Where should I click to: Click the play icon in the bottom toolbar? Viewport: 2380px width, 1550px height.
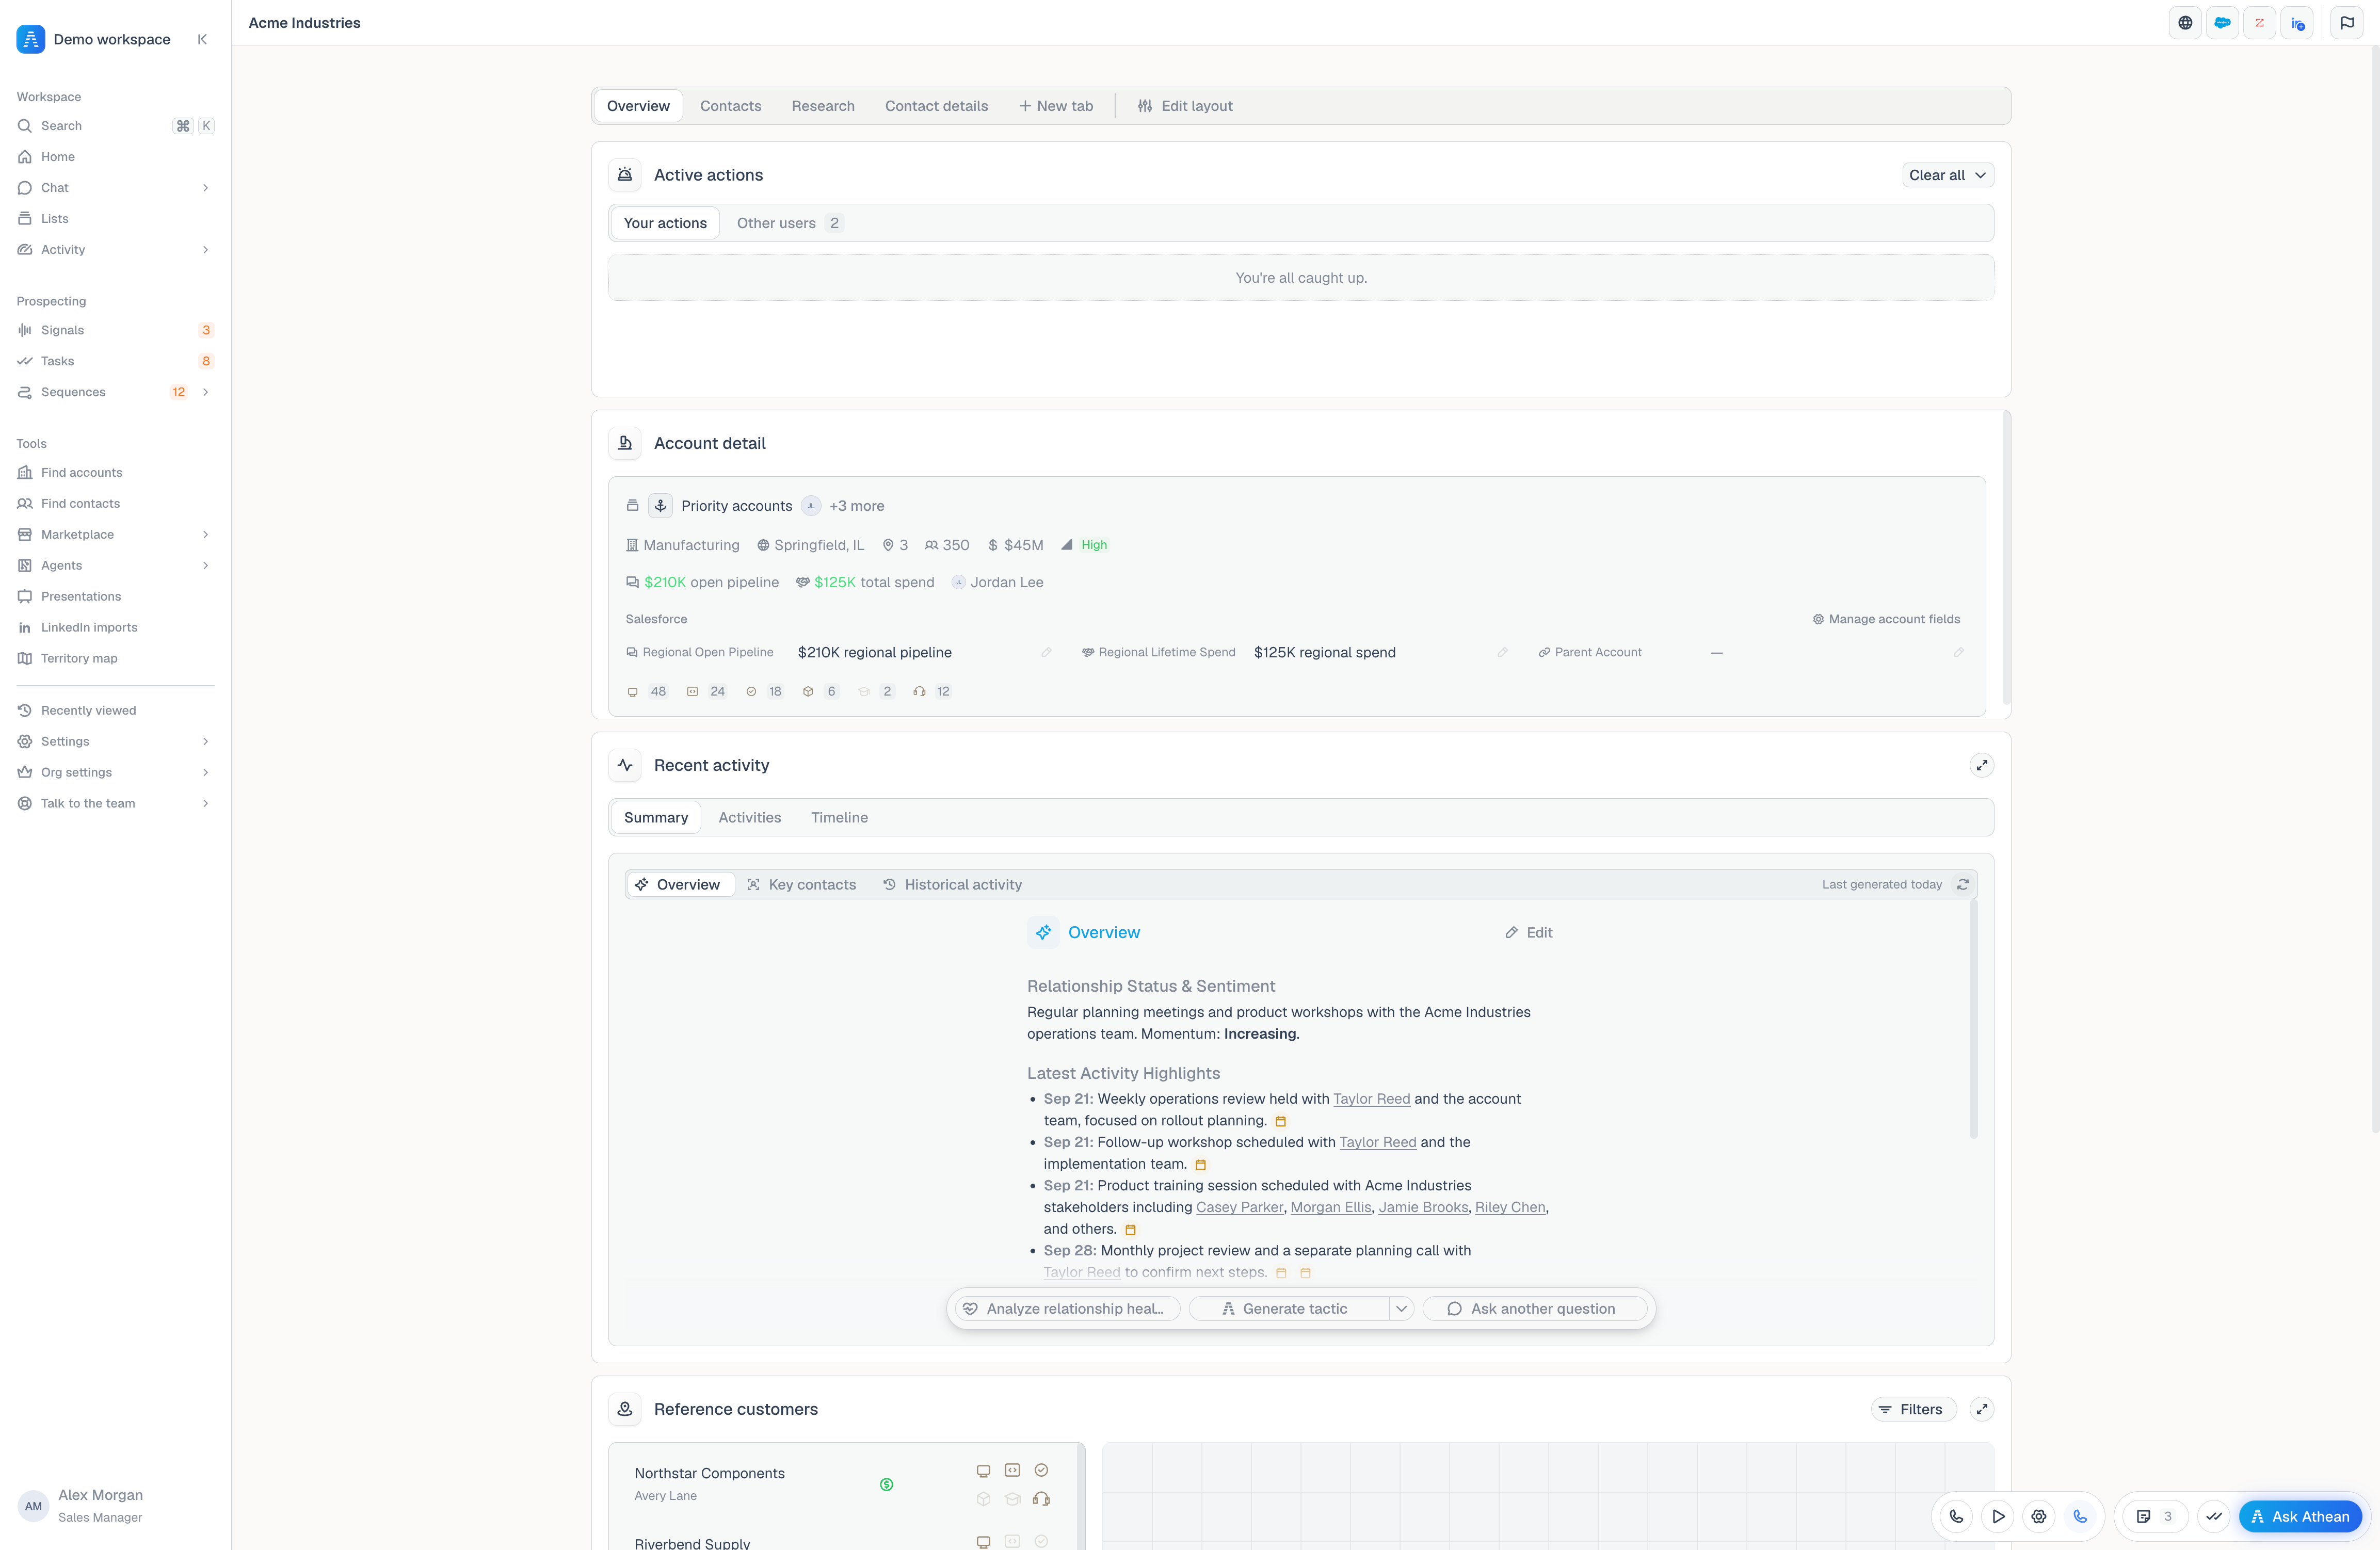click(x=1997, y=1516)
